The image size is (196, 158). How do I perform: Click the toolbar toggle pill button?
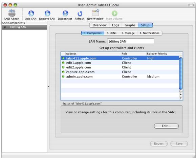click(191, 5)
